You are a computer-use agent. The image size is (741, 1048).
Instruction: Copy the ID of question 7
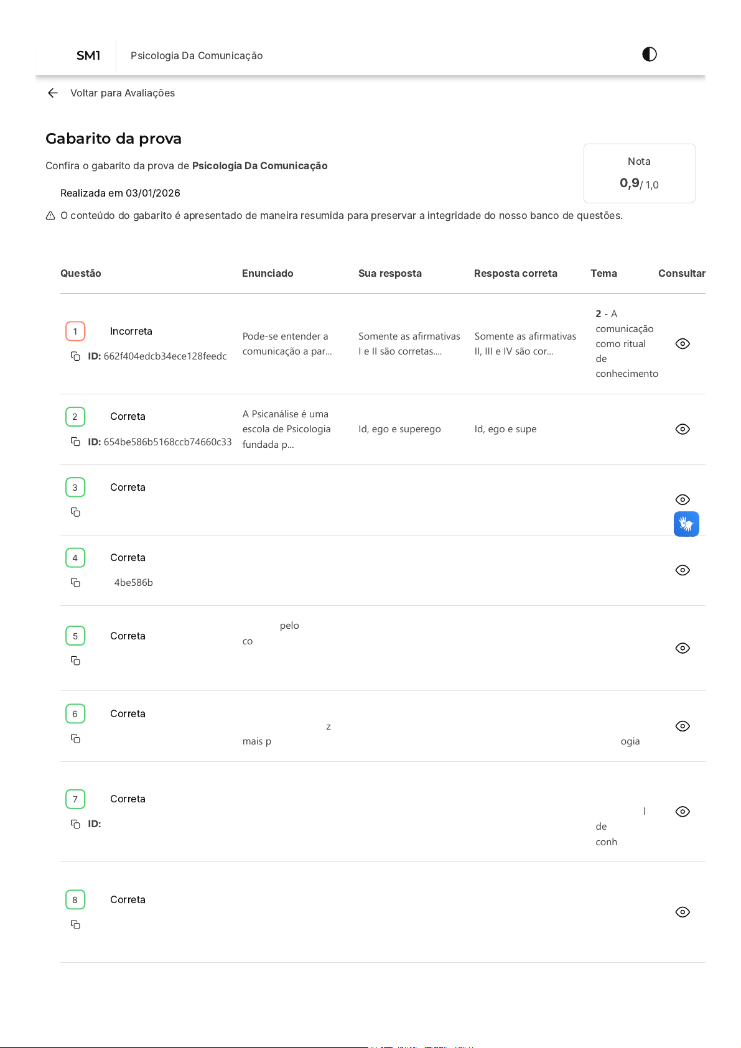pos(75,824)
